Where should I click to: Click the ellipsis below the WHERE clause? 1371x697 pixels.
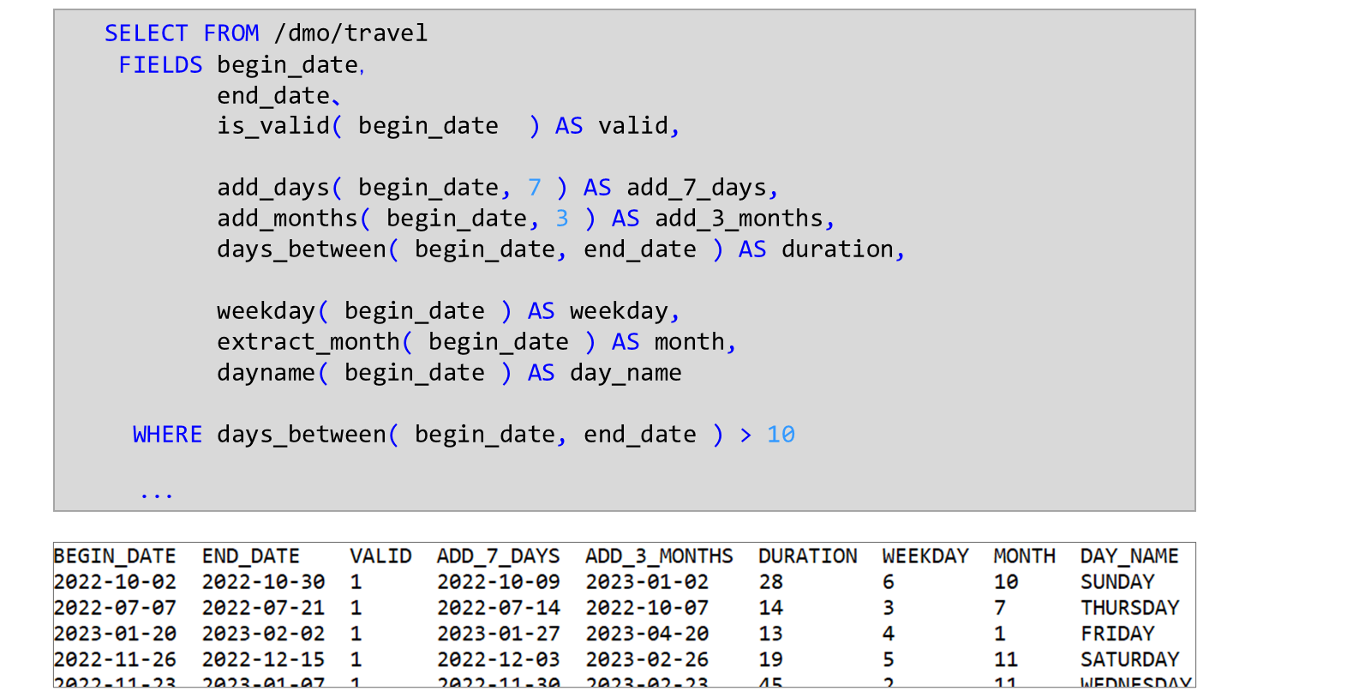157,495
